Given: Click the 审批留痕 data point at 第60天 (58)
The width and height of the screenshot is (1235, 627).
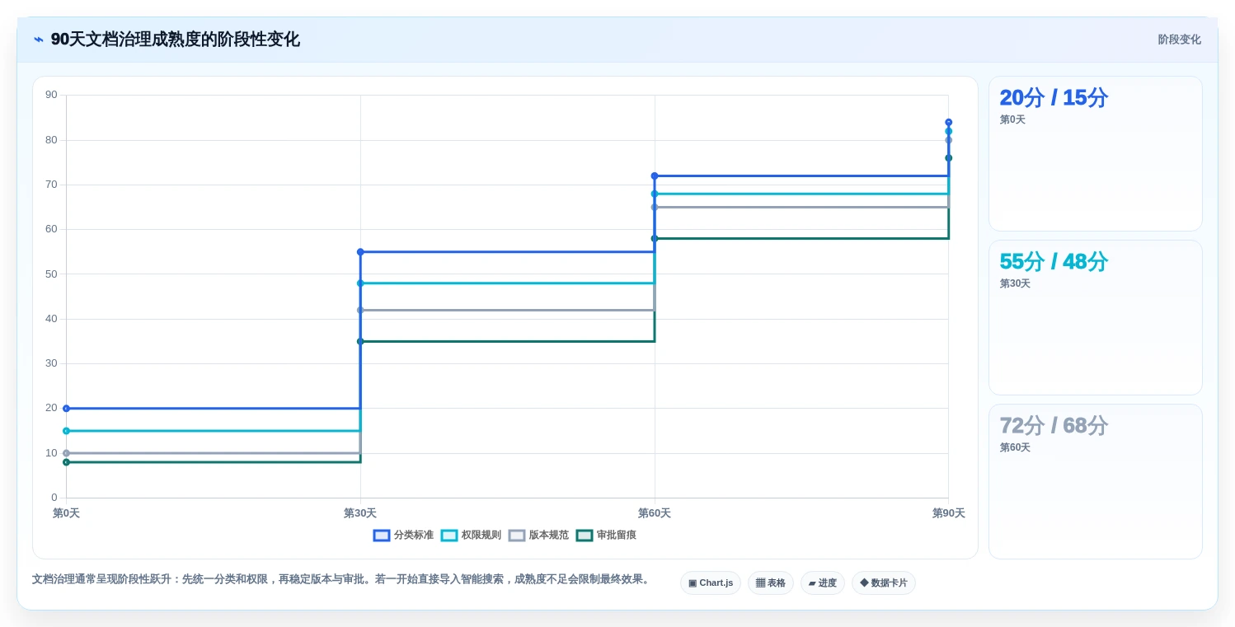Looking at the screenshot, I should point(655,238).
